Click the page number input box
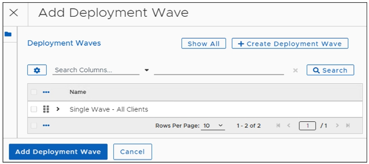Viewport: 369px width, 164px height. point(308,126)
